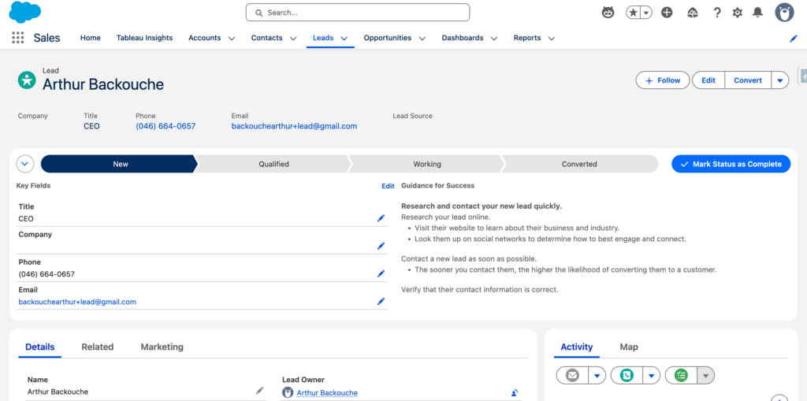Screen dimensions: 807x401
Task: Add this page to favorites star
Action: coord(634,13)
